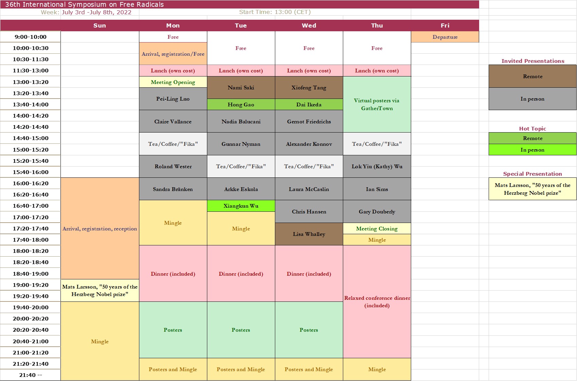Click the Gunnar Nyman session cell
This screenshot has height=381, width=577.
pos(241,144)
